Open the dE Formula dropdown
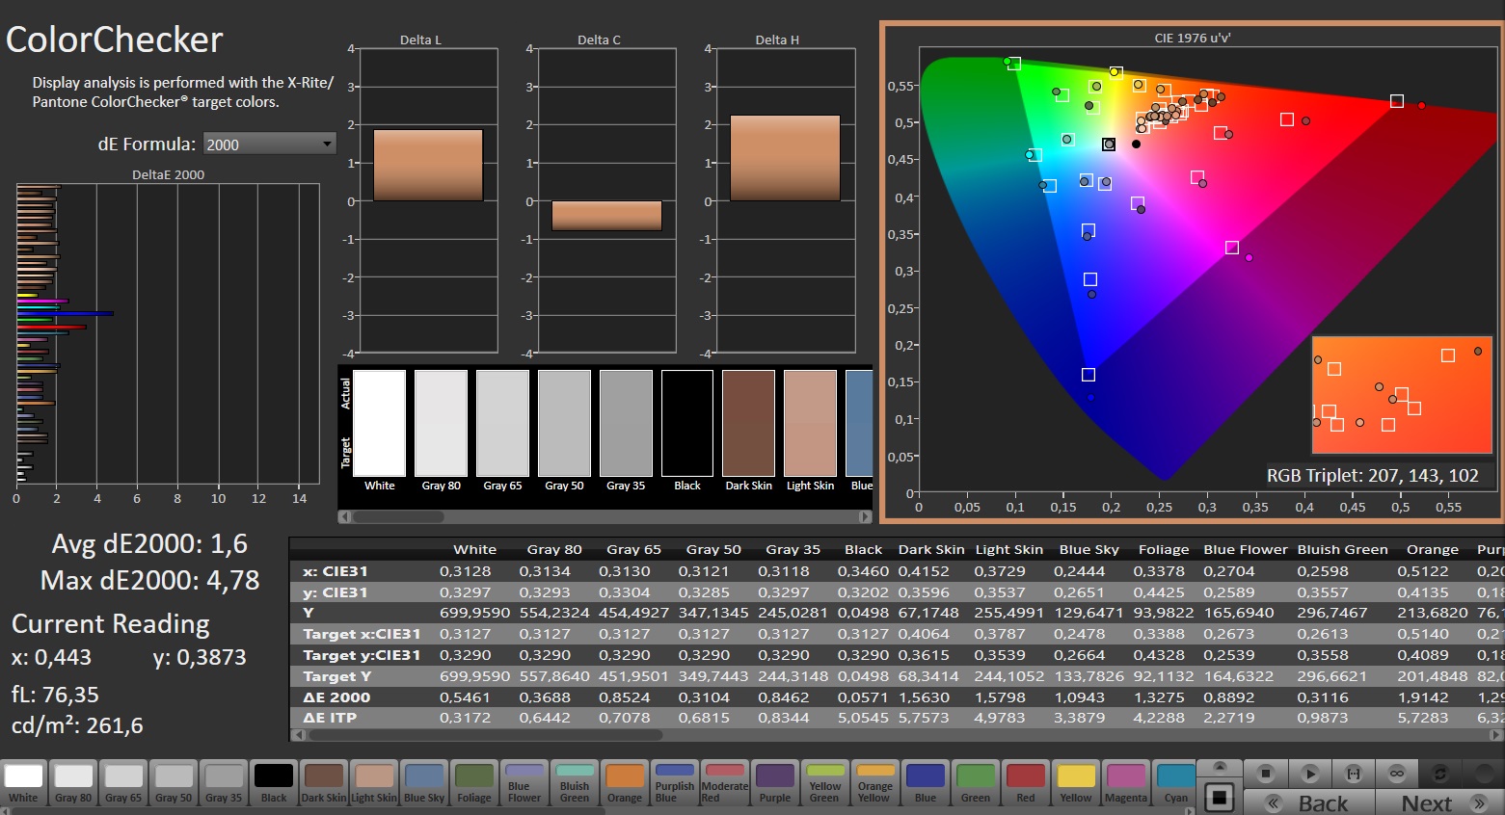1505x815 pixels. tap(269, 145)
